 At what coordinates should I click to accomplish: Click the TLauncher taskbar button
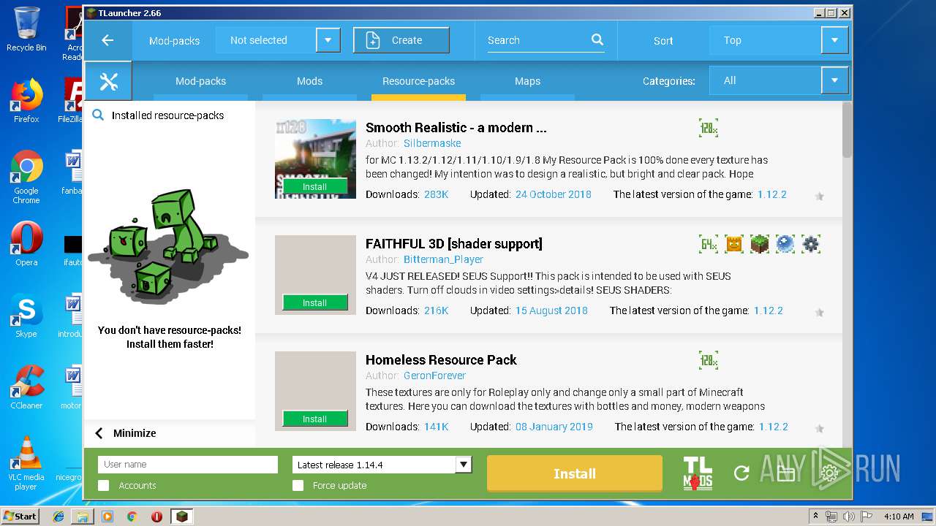coord(181,517)
